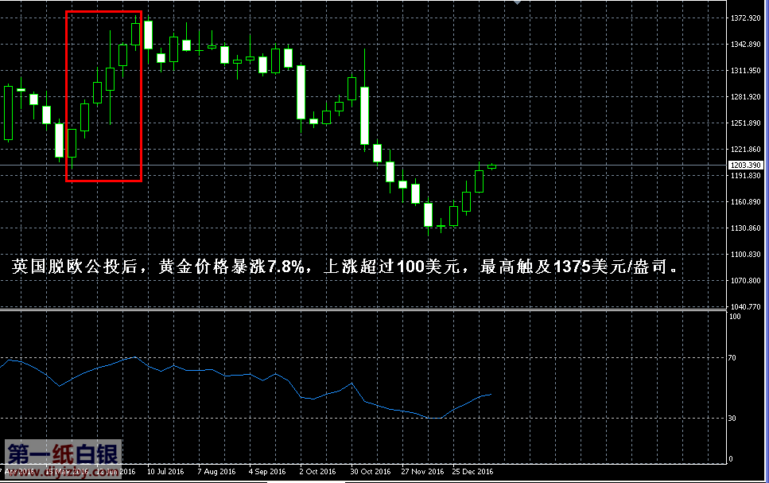The width and height of the screenshot is (769, 483).
Task: Click the indicator scale label 70
Action: [x=736, y=359]
